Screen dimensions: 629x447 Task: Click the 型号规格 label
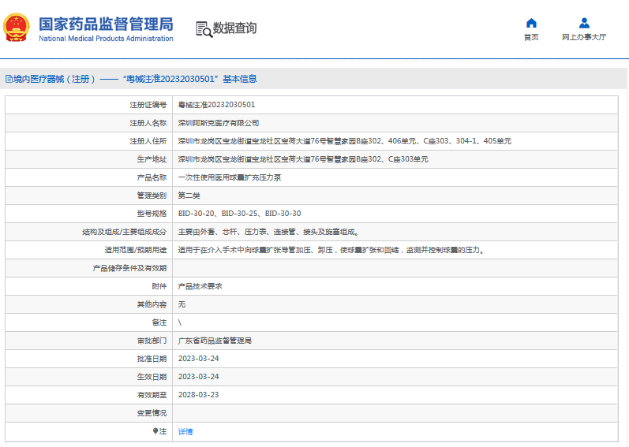[x=152, y=214]
